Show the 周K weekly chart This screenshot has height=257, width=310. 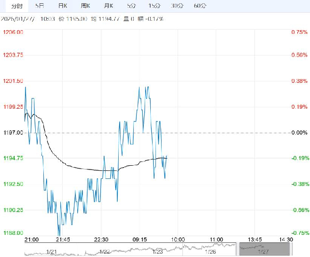point(85,6)
